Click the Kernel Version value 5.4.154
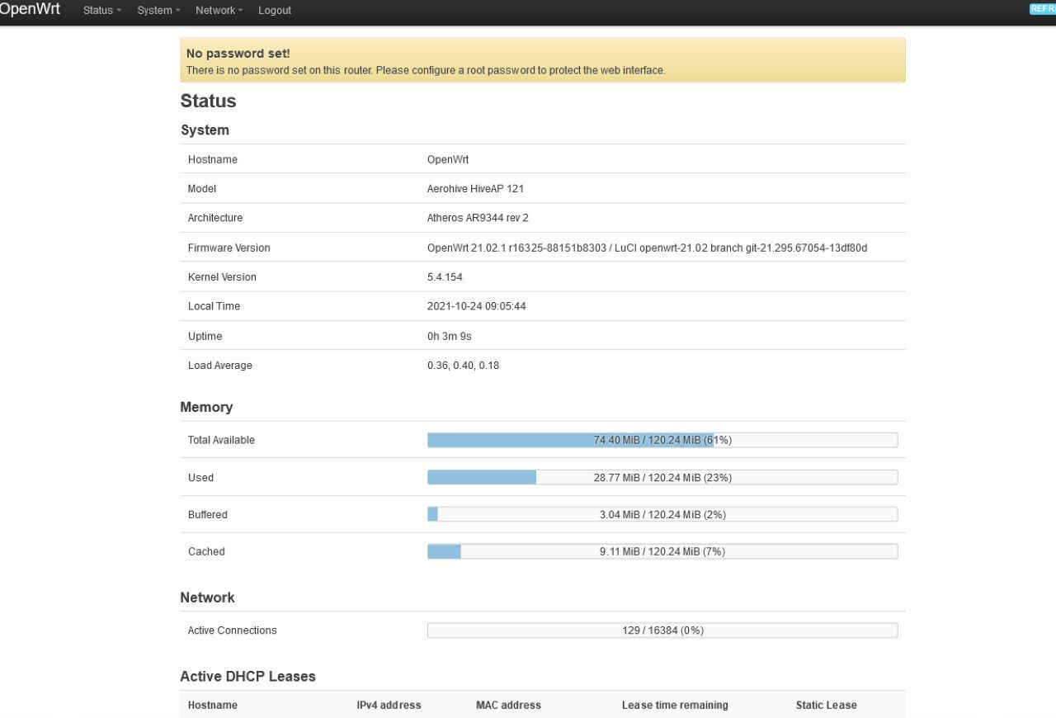This screenshot has width=1056, height=718. [x=445, y=277]
